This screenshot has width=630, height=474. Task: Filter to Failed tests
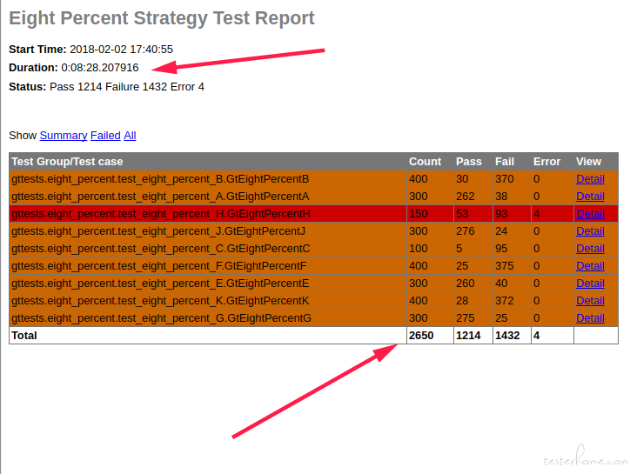click(105, 136)
